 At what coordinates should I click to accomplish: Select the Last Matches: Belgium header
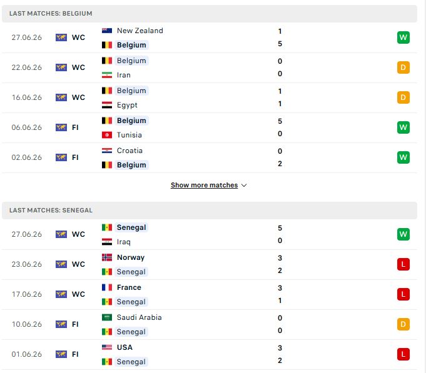coord(210,14)
